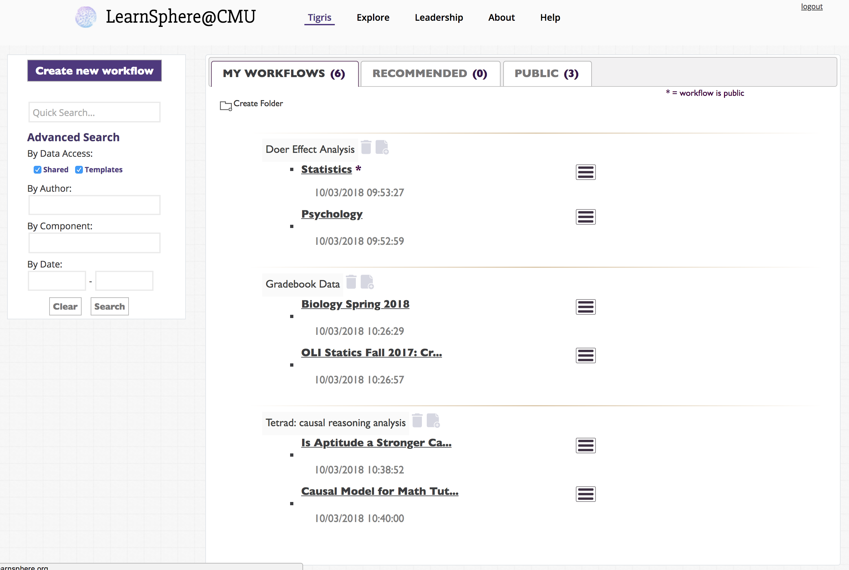Click the timestamp 10/03/2018 10:38:52
The image size is (849, 570).
pos(359,470)
